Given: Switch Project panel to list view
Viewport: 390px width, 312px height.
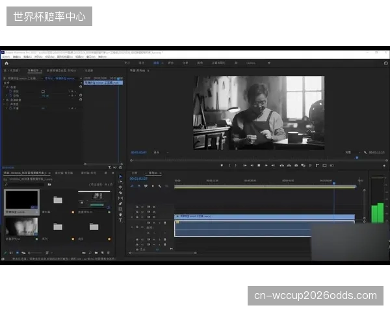Looking at the screenshot, I should click(x=11, y=253).
